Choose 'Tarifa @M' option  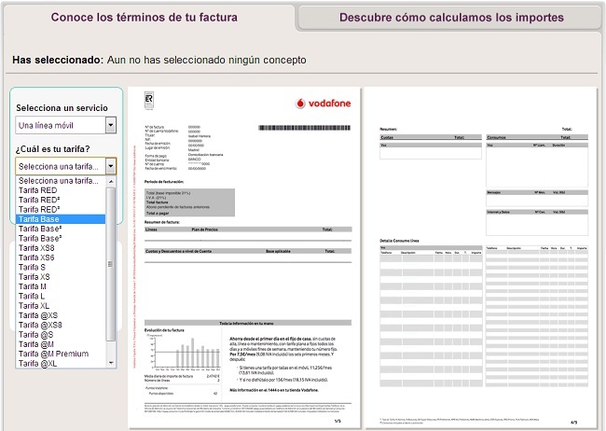click(61, 344)
